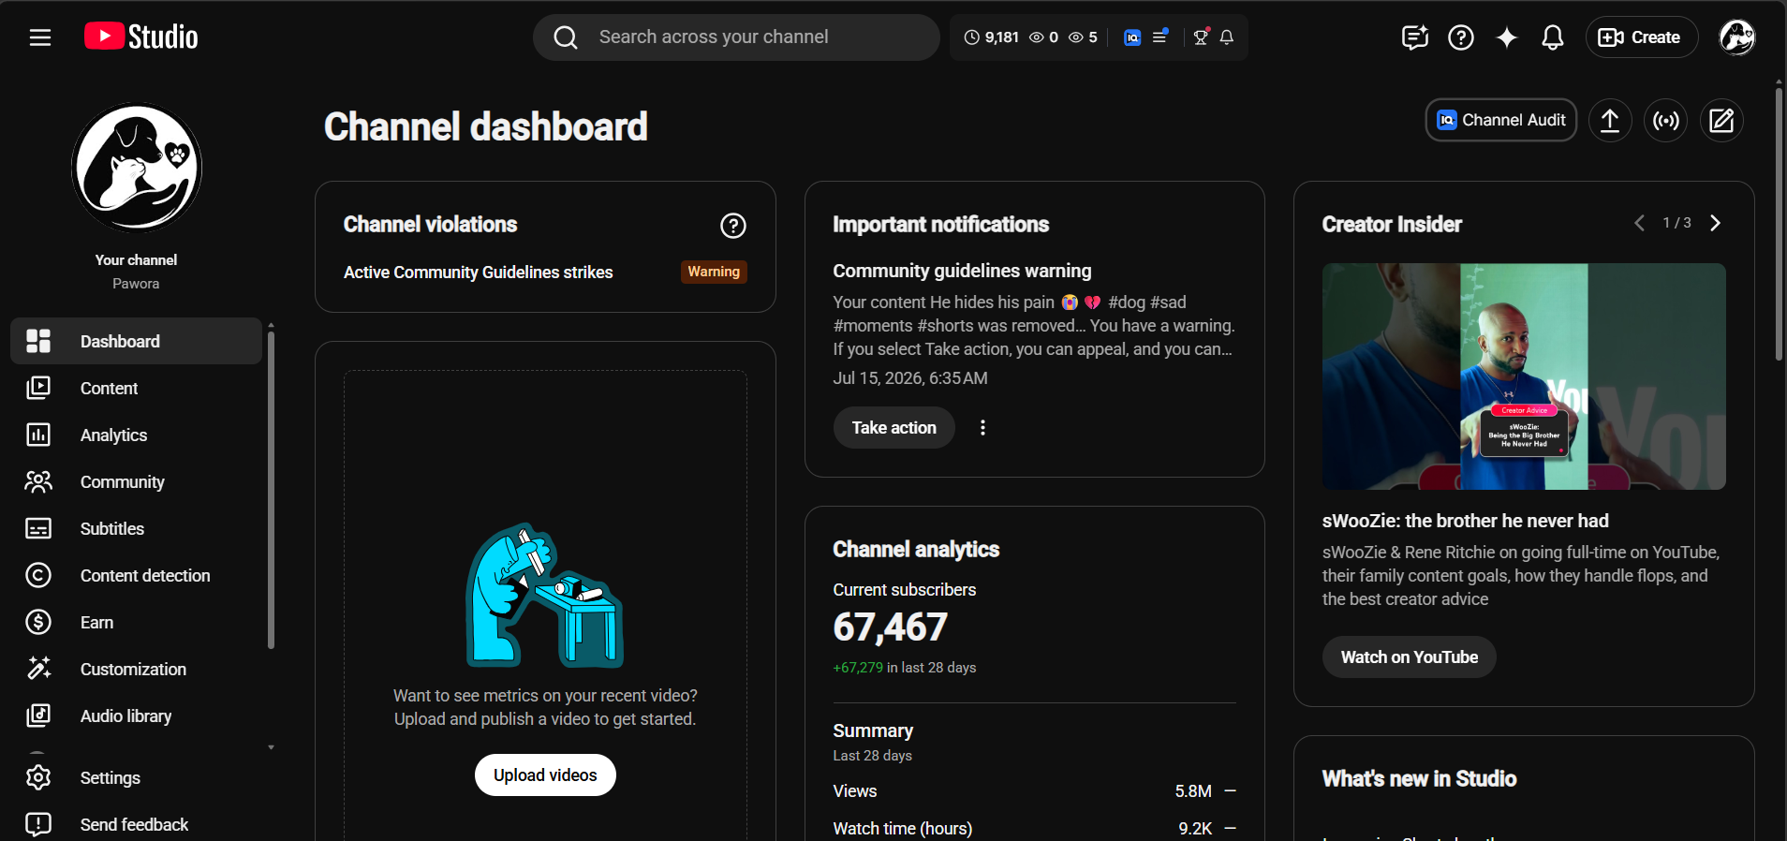Image resolution: width=1787 pixels, height=841 pixels.
Task: Open Customization in the sidebar
Action: click(136, 669)
